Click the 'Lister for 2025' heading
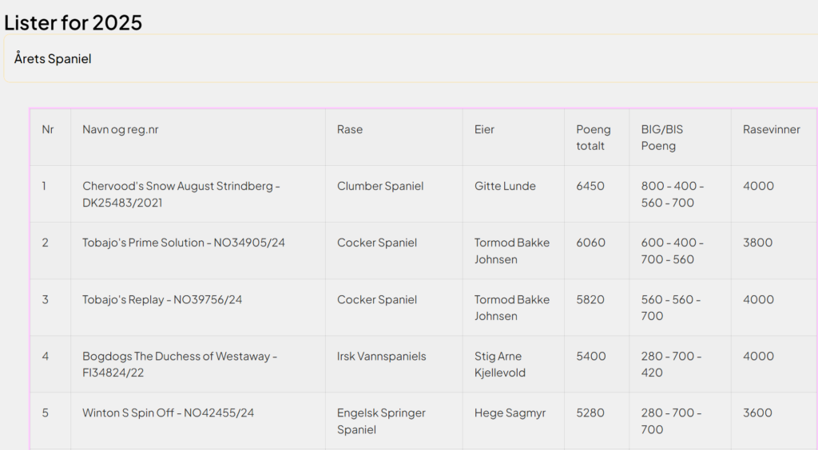The width and height of the screenshot is (818, 450). tap(73, 22)
